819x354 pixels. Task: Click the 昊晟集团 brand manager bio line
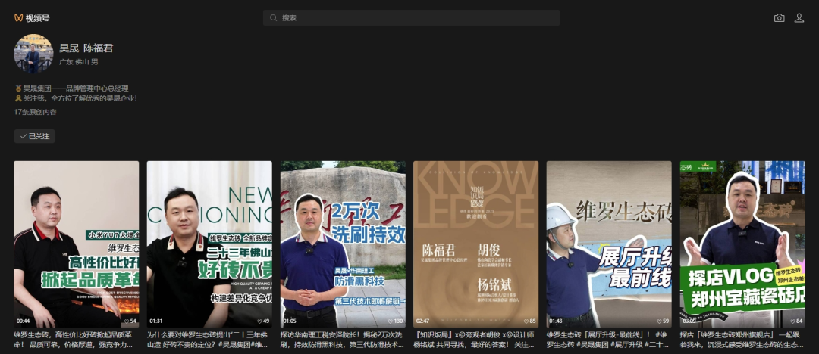point(71,88)
